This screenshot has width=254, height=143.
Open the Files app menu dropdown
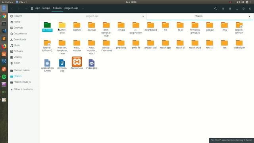pos(21,2)
